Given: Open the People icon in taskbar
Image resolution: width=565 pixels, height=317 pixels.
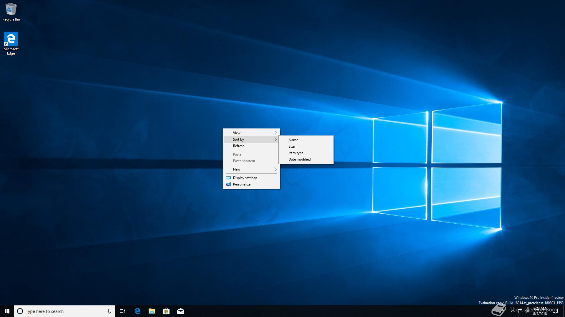Looking at the screenshot, I should (502, 311).
